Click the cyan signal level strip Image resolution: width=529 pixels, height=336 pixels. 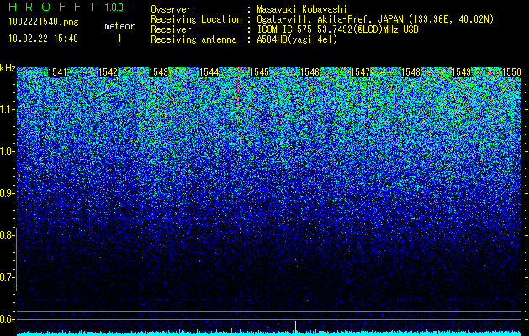click(x=269, y=333)
